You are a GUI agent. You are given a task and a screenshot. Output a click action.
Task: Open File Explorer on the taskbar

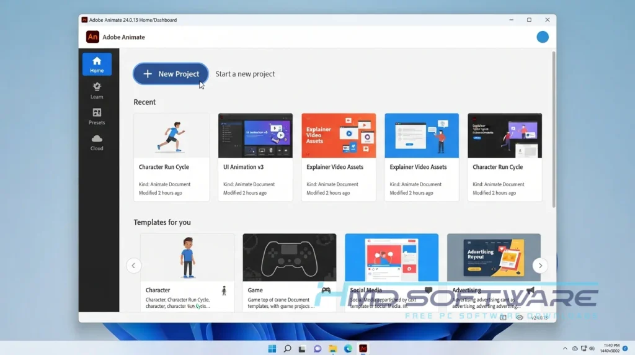click(x=332, y=349)
